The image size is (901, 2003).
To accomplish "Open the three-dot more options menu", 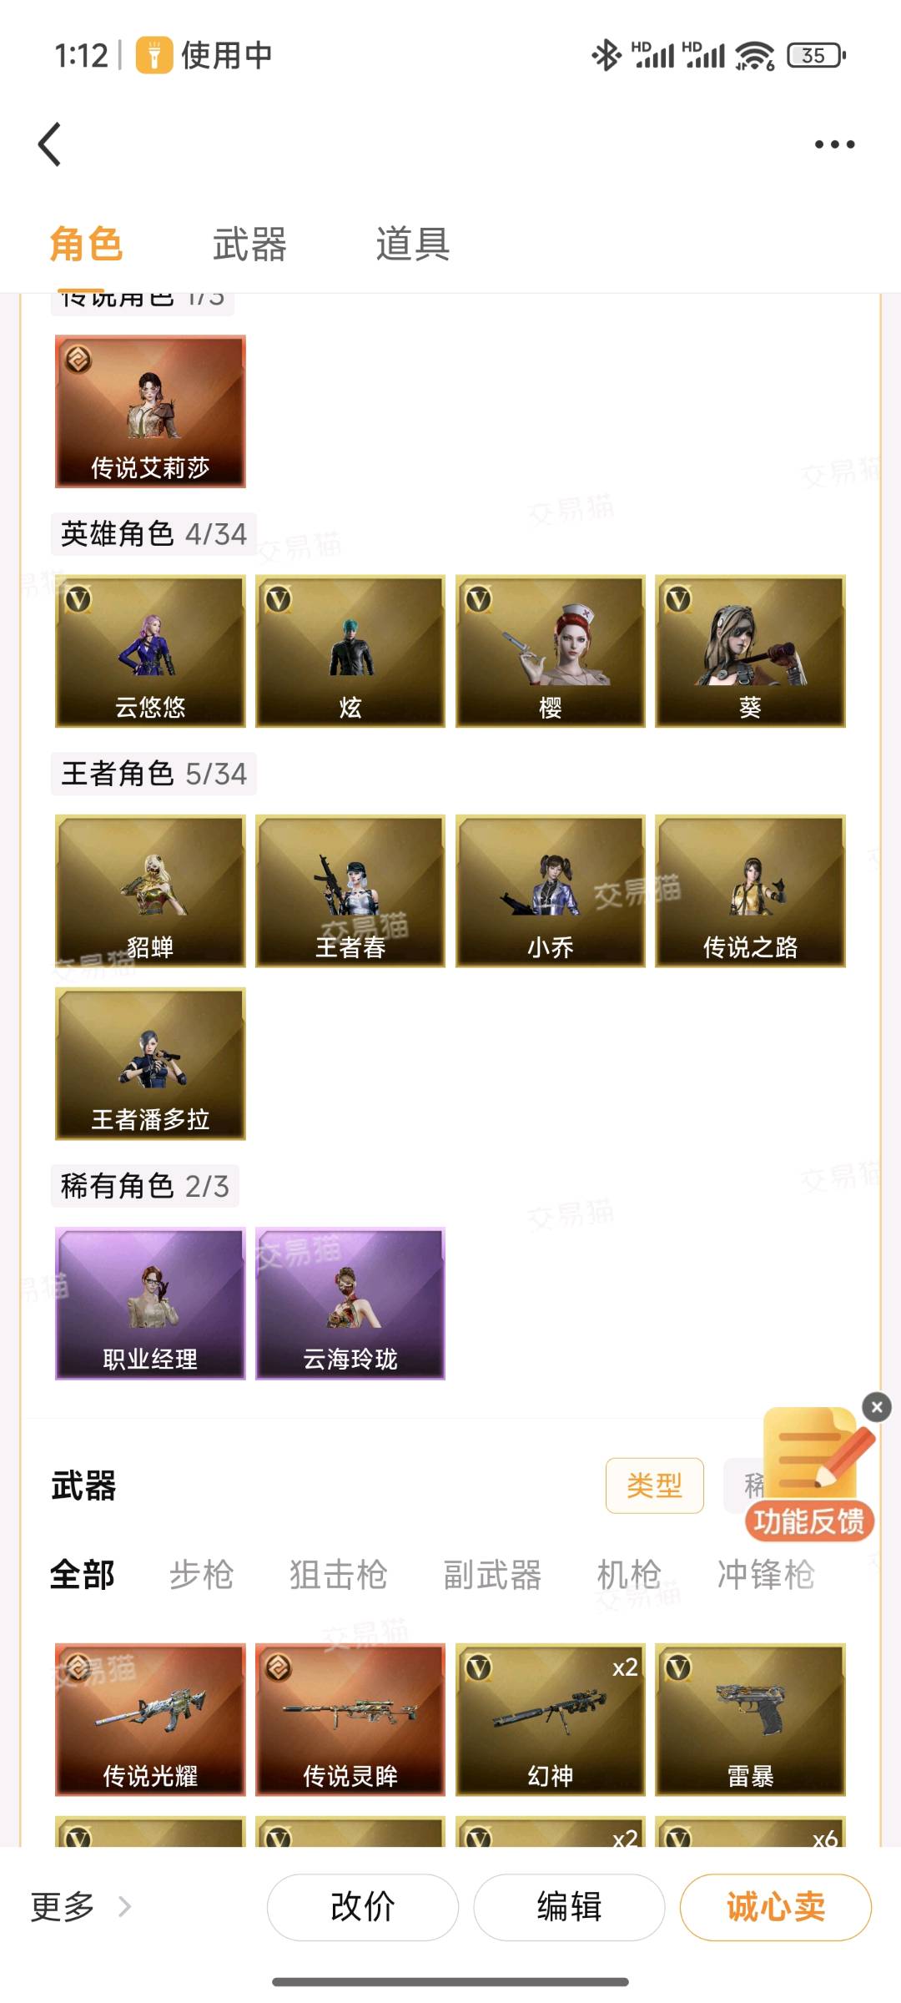I will [x=834, y=144].
